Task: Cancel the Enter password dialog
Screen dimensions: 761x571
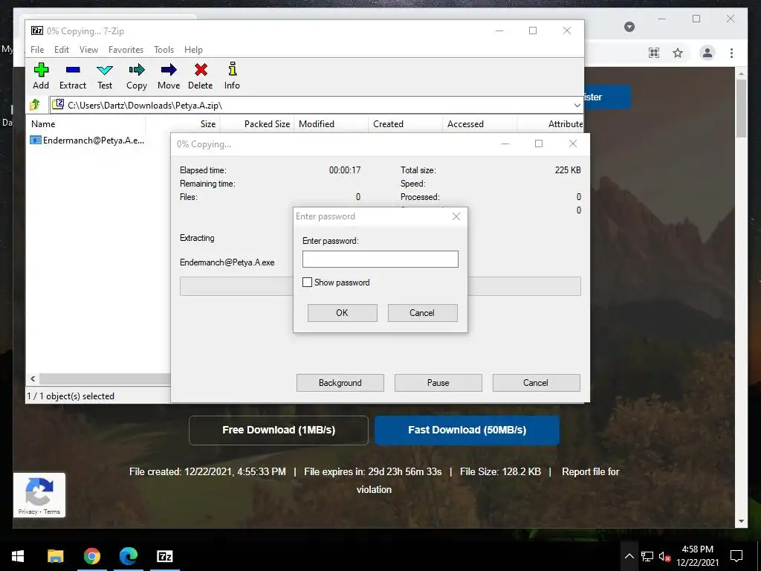Action: point(422,313)
